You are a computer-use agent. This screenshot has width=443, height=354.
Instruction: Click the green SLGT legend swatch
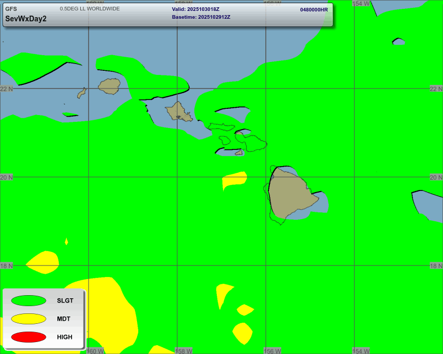point(28,301)
